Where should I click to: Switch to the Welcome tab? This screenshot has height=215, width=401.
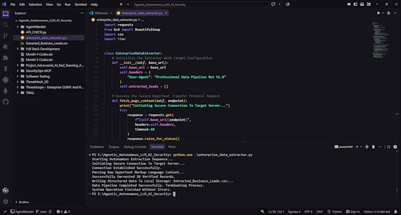(101, 13)
